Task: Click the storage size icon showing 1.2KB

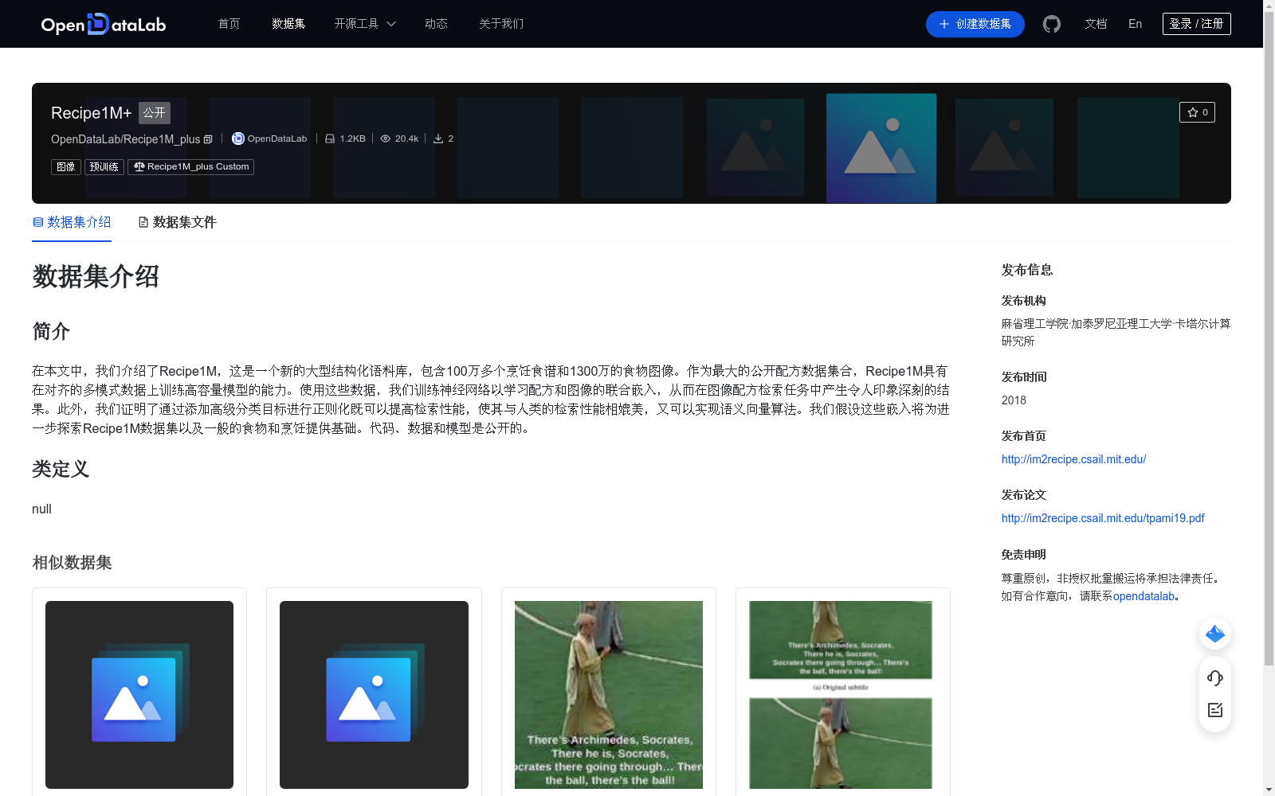Action: coord(330,138)
